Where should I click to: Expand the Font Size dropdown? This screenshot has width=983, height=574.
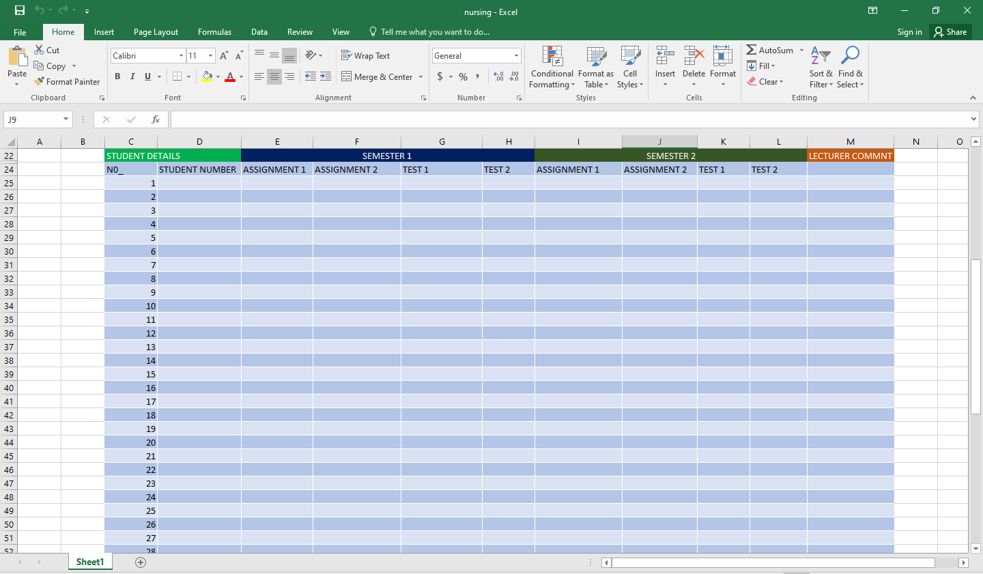coord(210,55)
